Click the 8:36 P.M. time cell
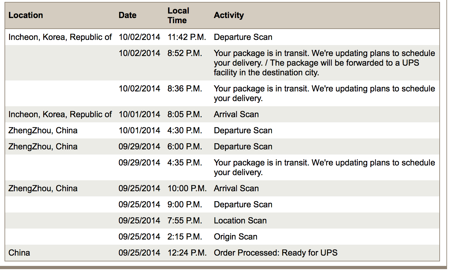Image resolution: width=449 pixels, height=273 pixels. tap(185, 89)
